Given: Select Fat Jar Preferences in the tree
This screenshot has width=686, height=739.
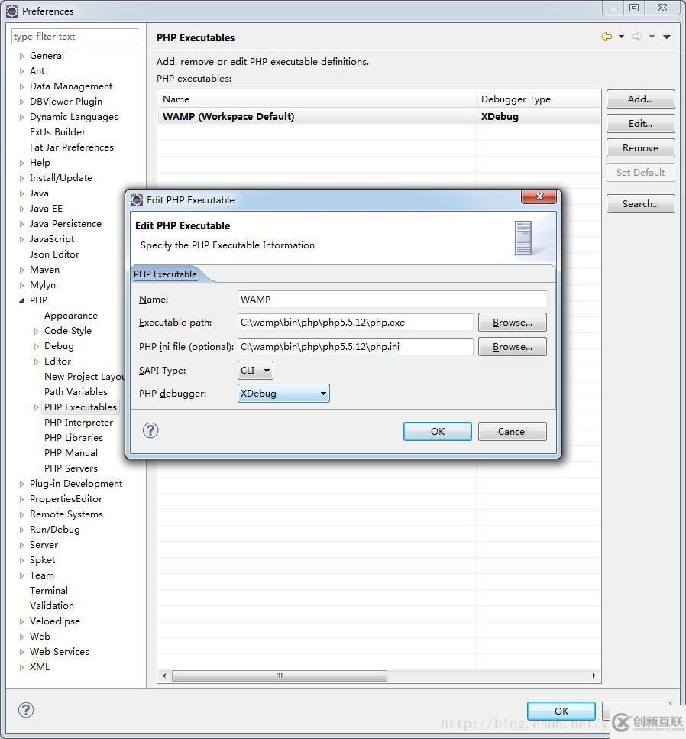Looking at the screenshot, I should click(x=72, y=147).
